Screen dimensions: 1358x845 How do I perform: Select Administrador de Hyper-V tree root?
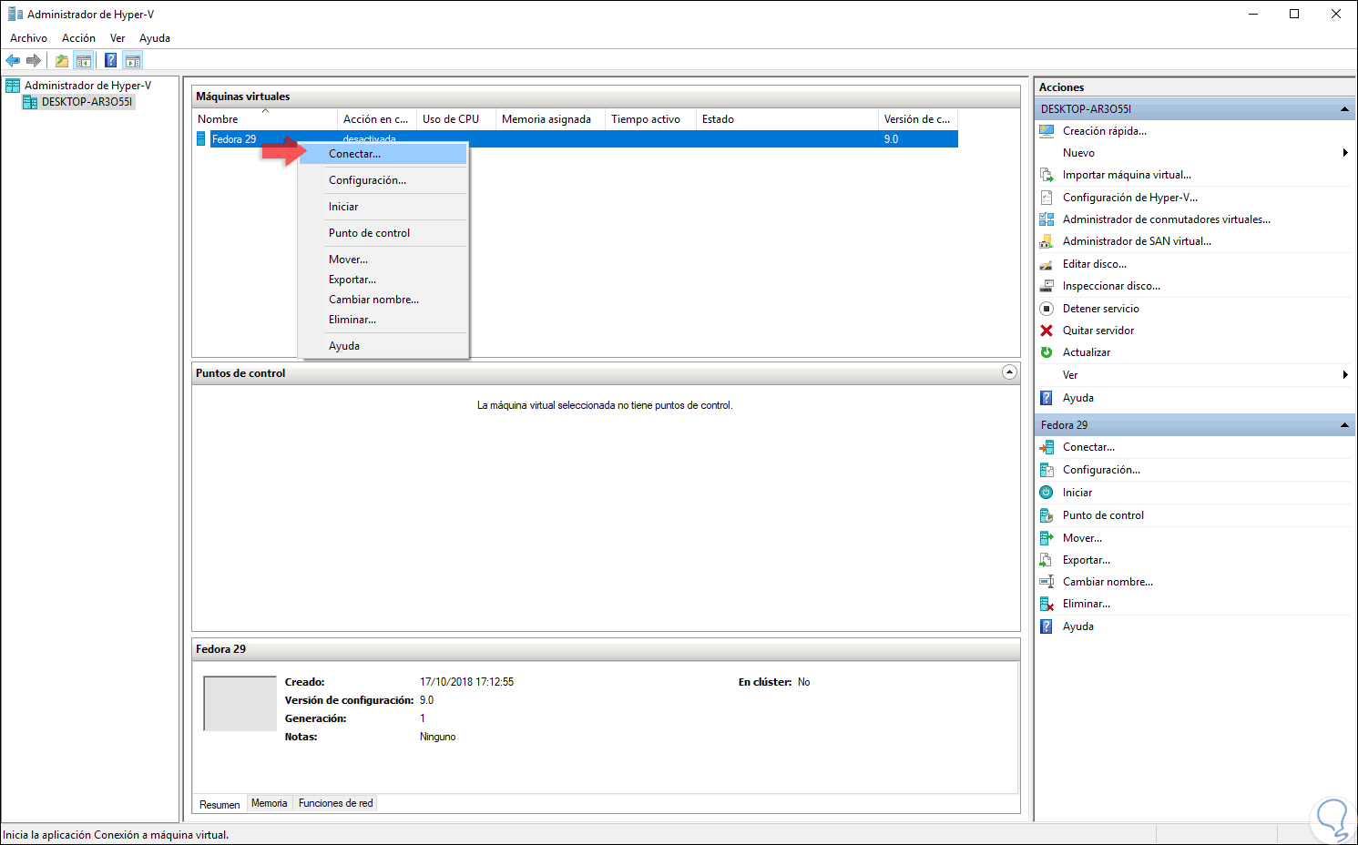coord(87,86)
